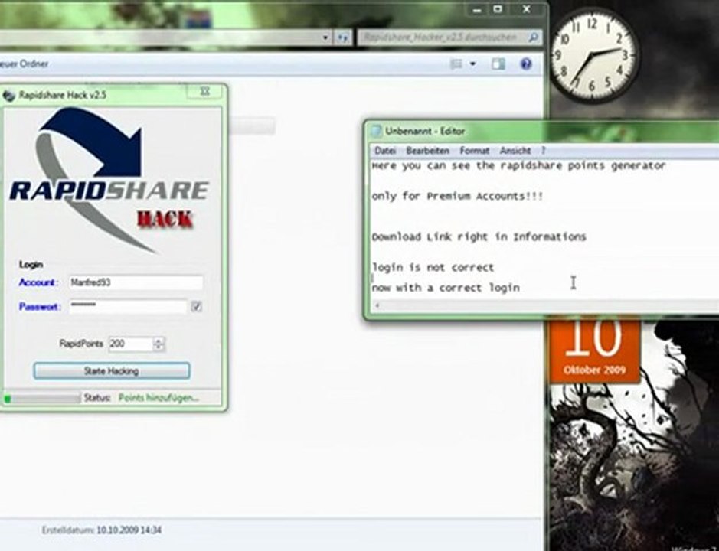Click 'now with a correct login' line
Screen dimensions: 719x551
(x=445, y=288)
